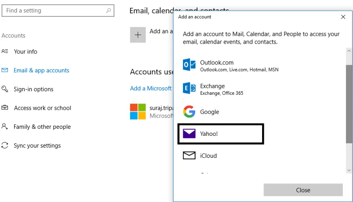Open Your info settings page
This screenshot has height=202, width=353.
click(26, 52)
